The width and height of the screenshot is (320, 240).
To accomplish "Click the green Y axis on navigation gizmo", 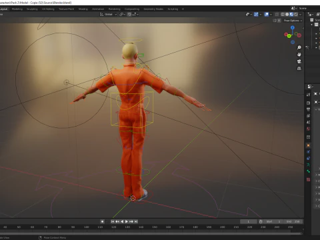I will tap(289, 36).
